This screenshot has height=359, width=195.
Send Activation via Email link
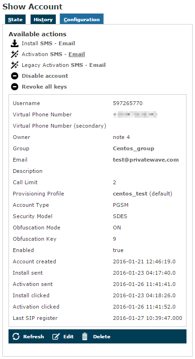tap(76, 54)
